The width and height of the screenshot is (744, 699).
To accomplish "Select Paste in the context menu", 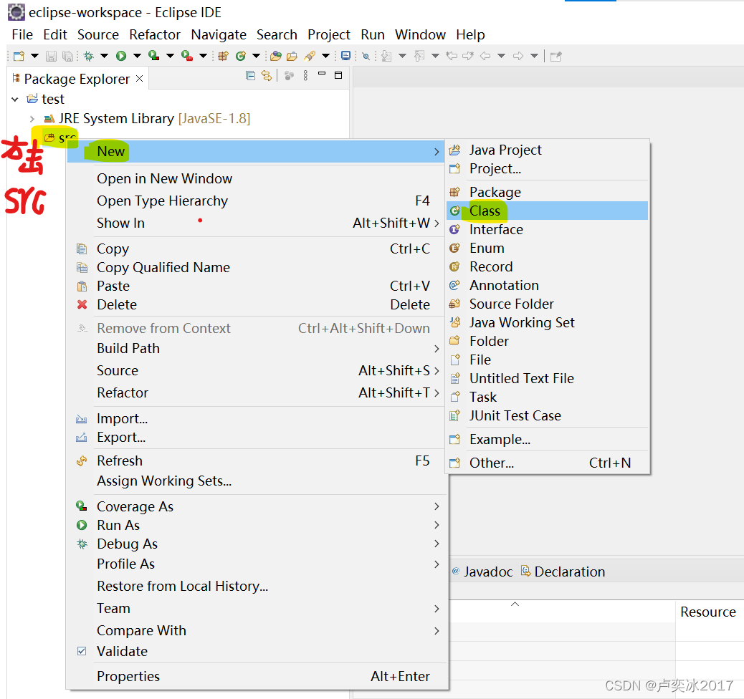I will pos(256,286).
